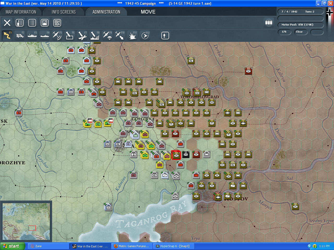Select F4 amphibious ship mode
This screenshot has width=334, height=250.
(45, 35)
